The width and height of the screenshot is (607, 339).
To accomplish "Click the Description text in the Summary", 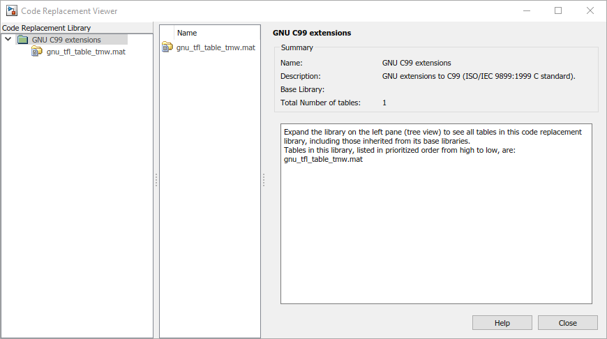I will tap(479, 76).
